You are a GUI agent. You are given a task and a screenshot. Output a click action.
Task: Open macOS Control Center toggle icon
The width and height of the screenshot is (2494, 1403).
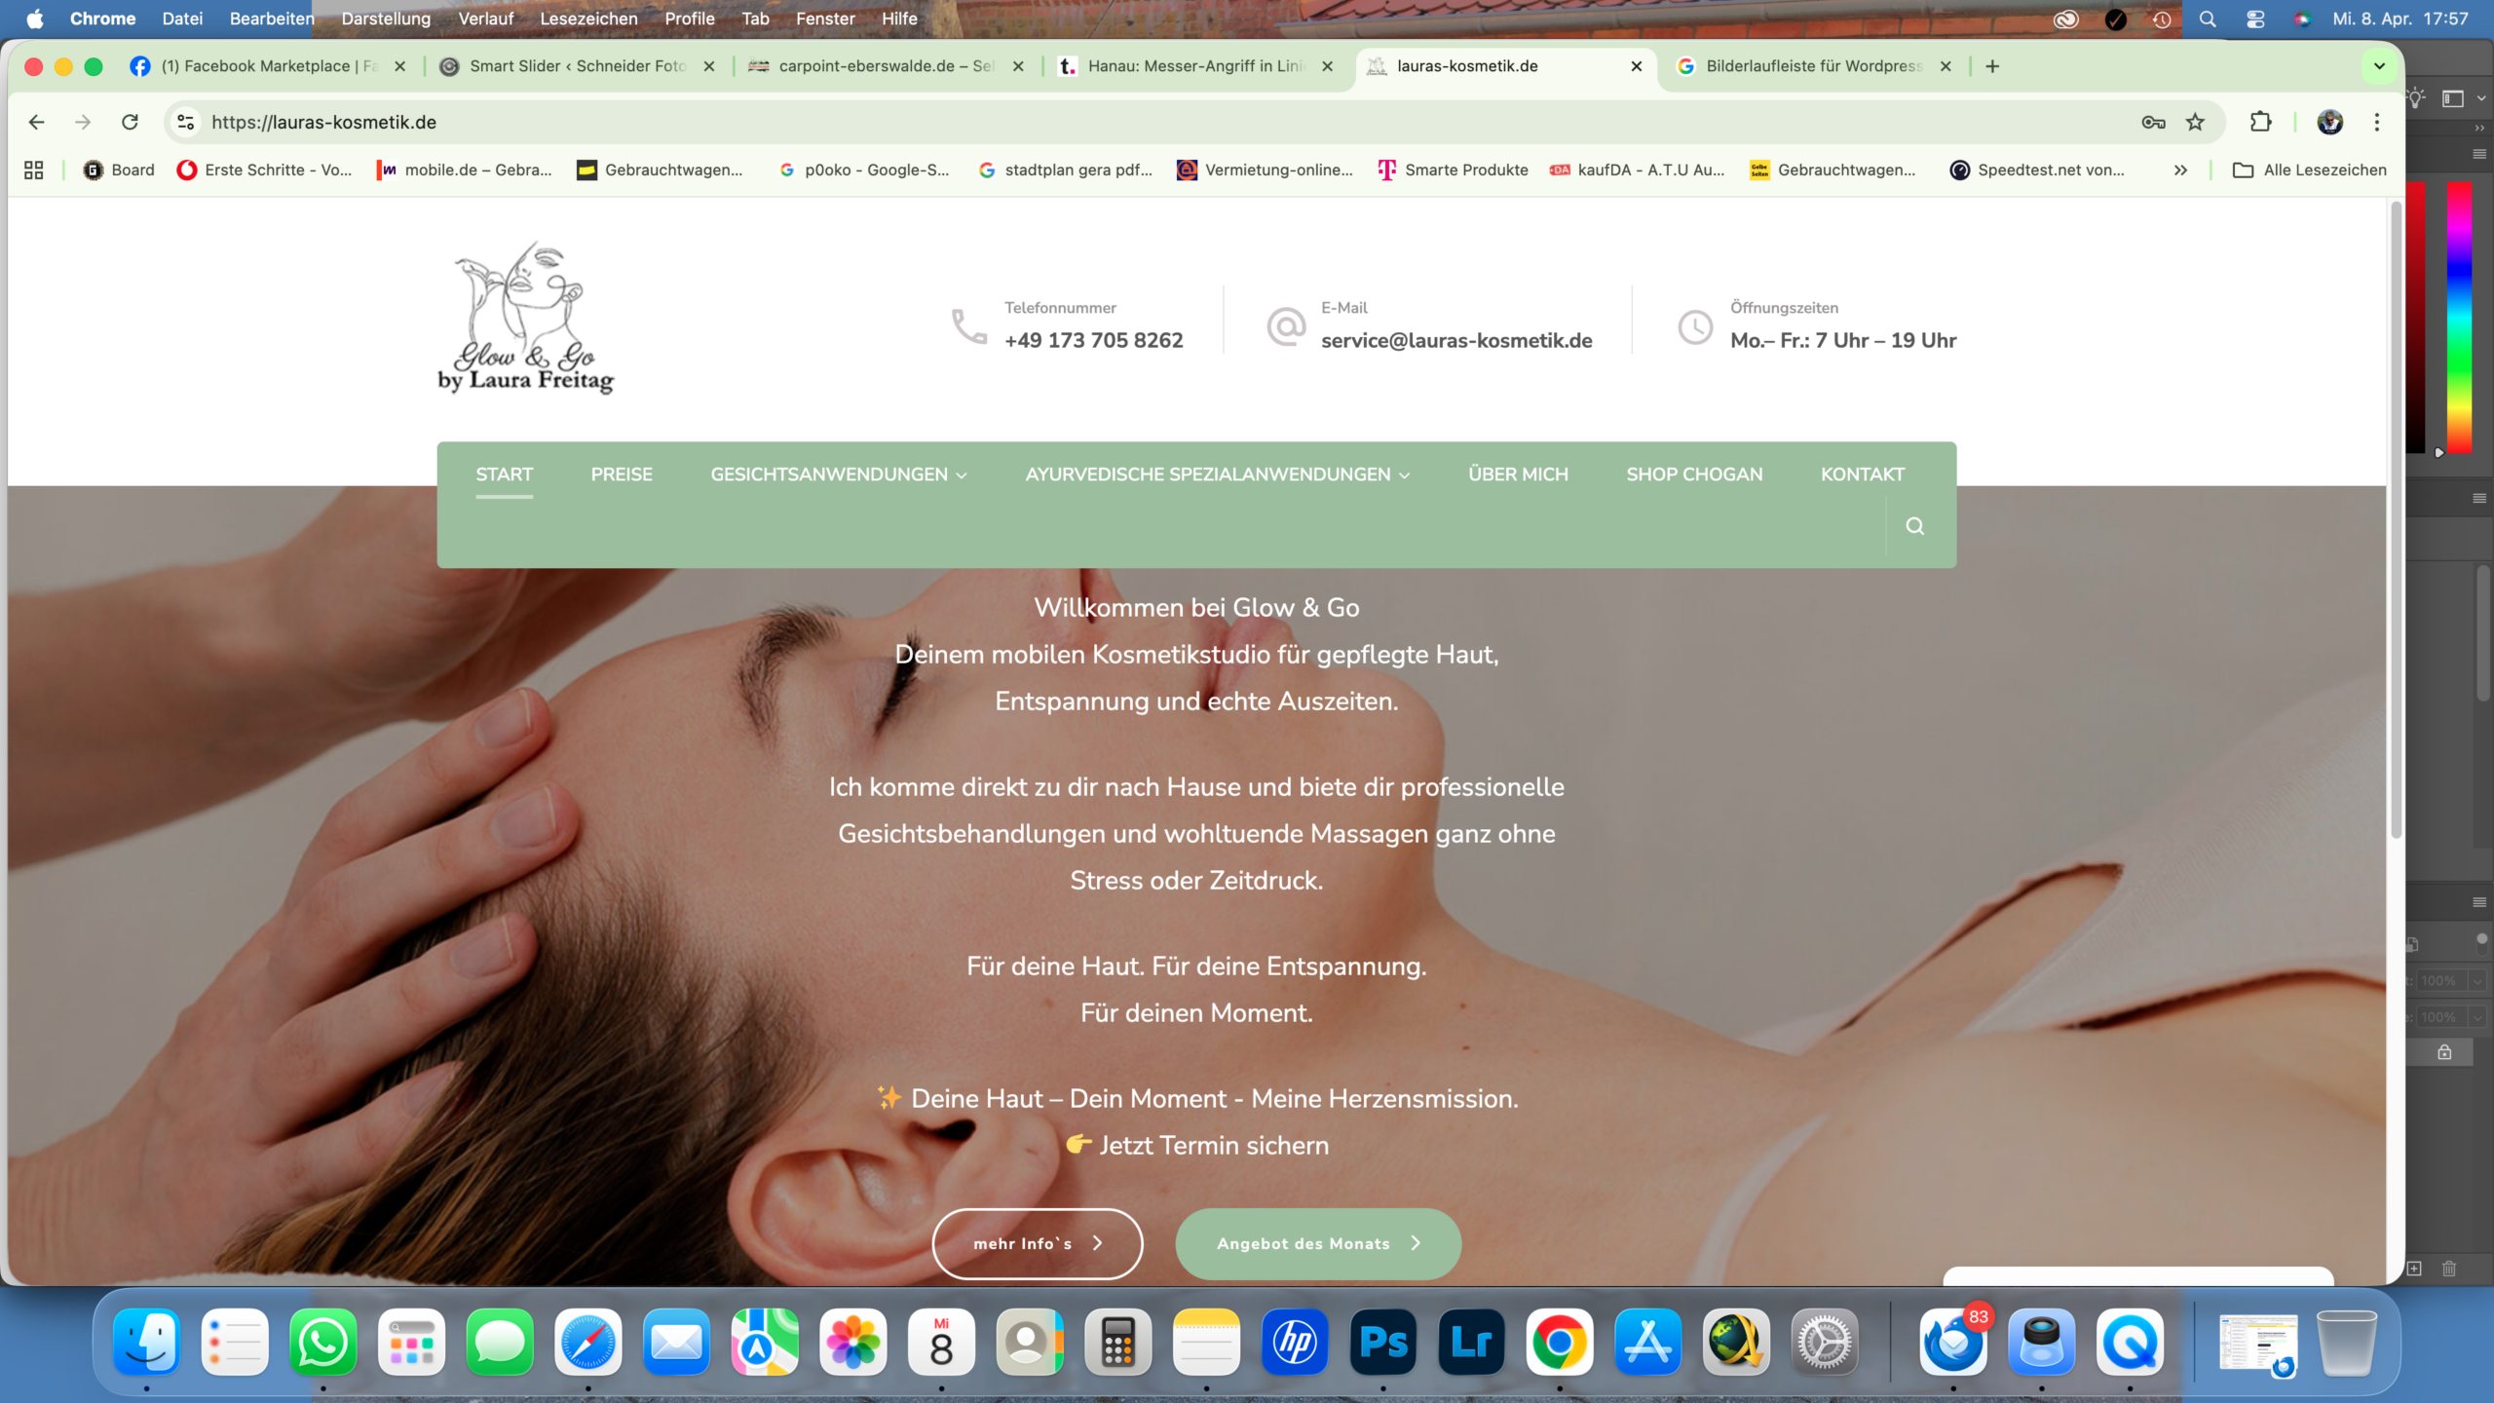click(x=2254, y=19)
